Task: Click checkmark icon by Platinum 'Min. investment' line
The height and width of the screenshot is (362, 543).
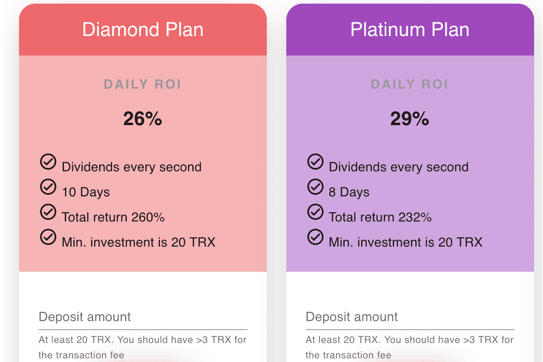Action: (x=315, y=237)
